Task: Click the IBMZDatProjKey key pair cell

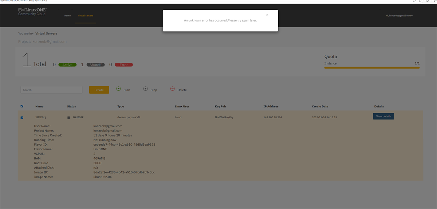Action: 224,118
